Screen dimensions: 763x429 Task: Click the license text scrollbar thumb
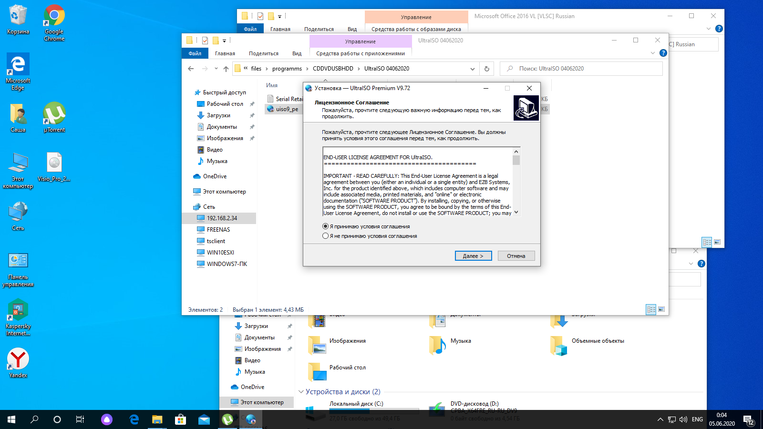point(516,160)
